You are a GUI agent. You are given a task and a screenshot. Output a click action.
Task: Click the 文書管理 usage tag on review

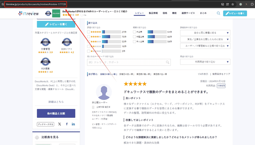point(221,86)
